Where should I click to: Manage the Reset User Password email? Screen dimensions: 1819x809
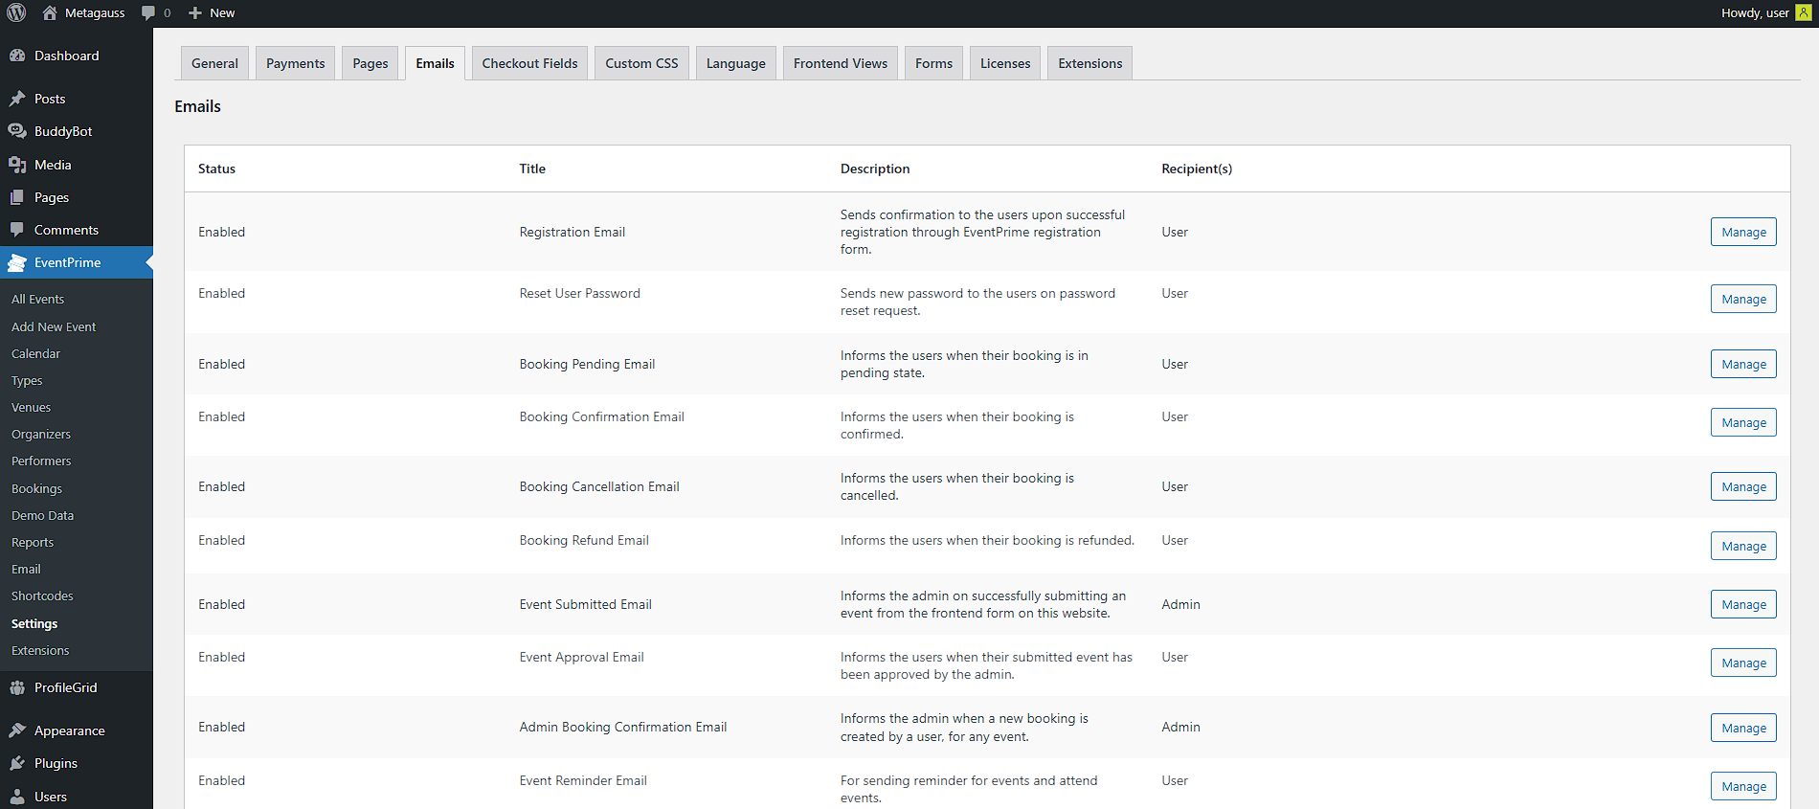[1743, 299]
